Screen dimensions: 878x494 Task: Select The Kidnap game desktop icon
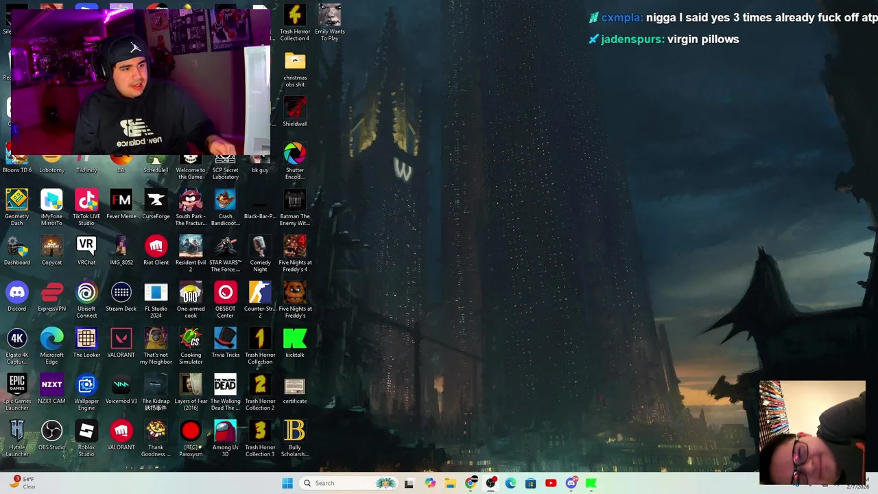coord(156,392)
